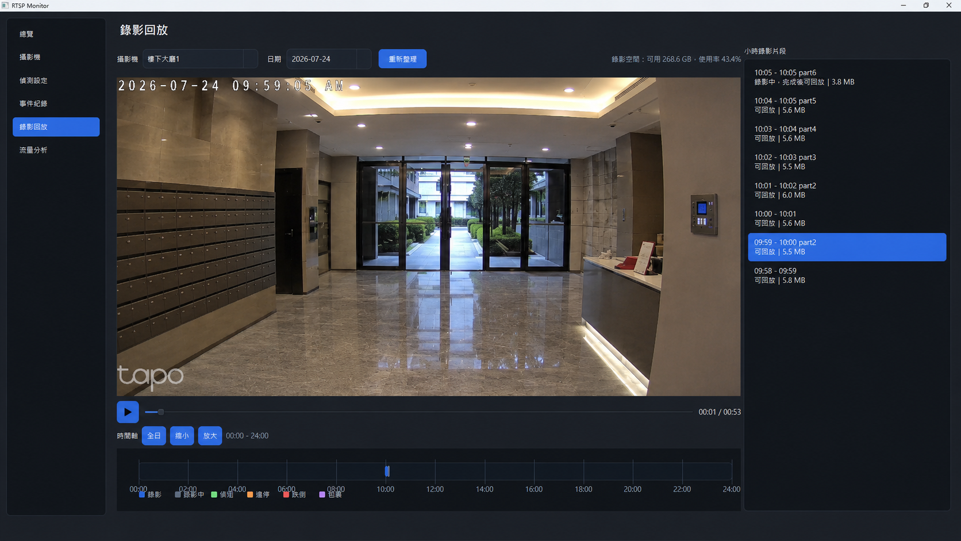
Task: Open the 總覽 overview page
Action: click(x=56, y=34)
